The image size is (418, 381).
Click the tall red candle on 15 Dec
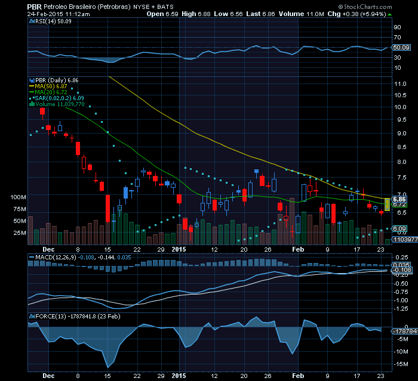107,208
